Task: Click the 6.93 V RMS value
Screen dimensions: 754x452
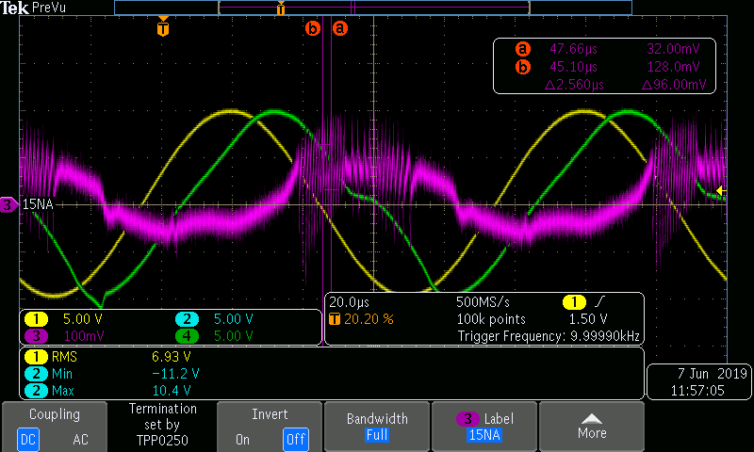Action: click(x=172, y=357)
